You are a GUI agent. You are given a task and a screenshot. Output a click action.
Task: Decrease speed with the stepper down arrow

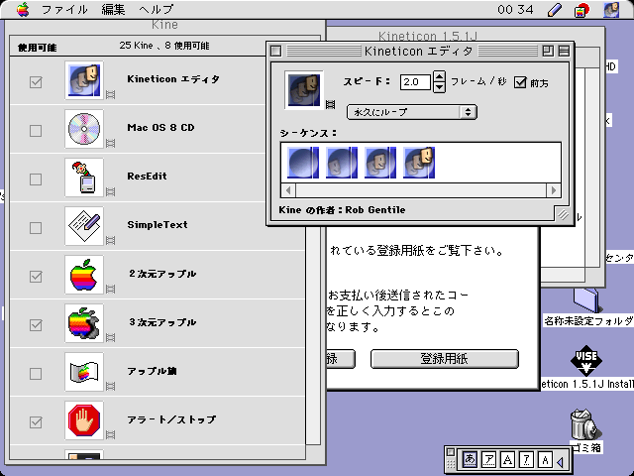click(439, 87)
